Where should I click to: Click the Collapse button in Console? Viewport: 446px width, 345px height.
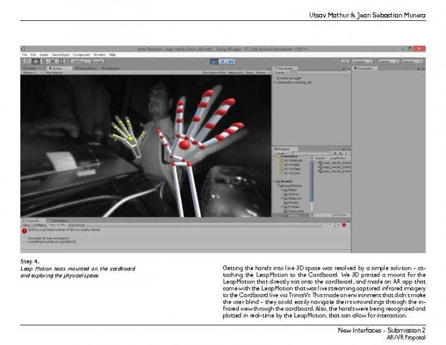click(x=39, y=225)
